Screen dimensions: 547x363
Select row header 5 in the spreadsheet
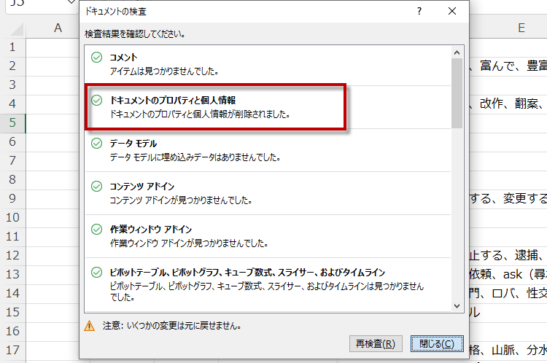[12, 122]
